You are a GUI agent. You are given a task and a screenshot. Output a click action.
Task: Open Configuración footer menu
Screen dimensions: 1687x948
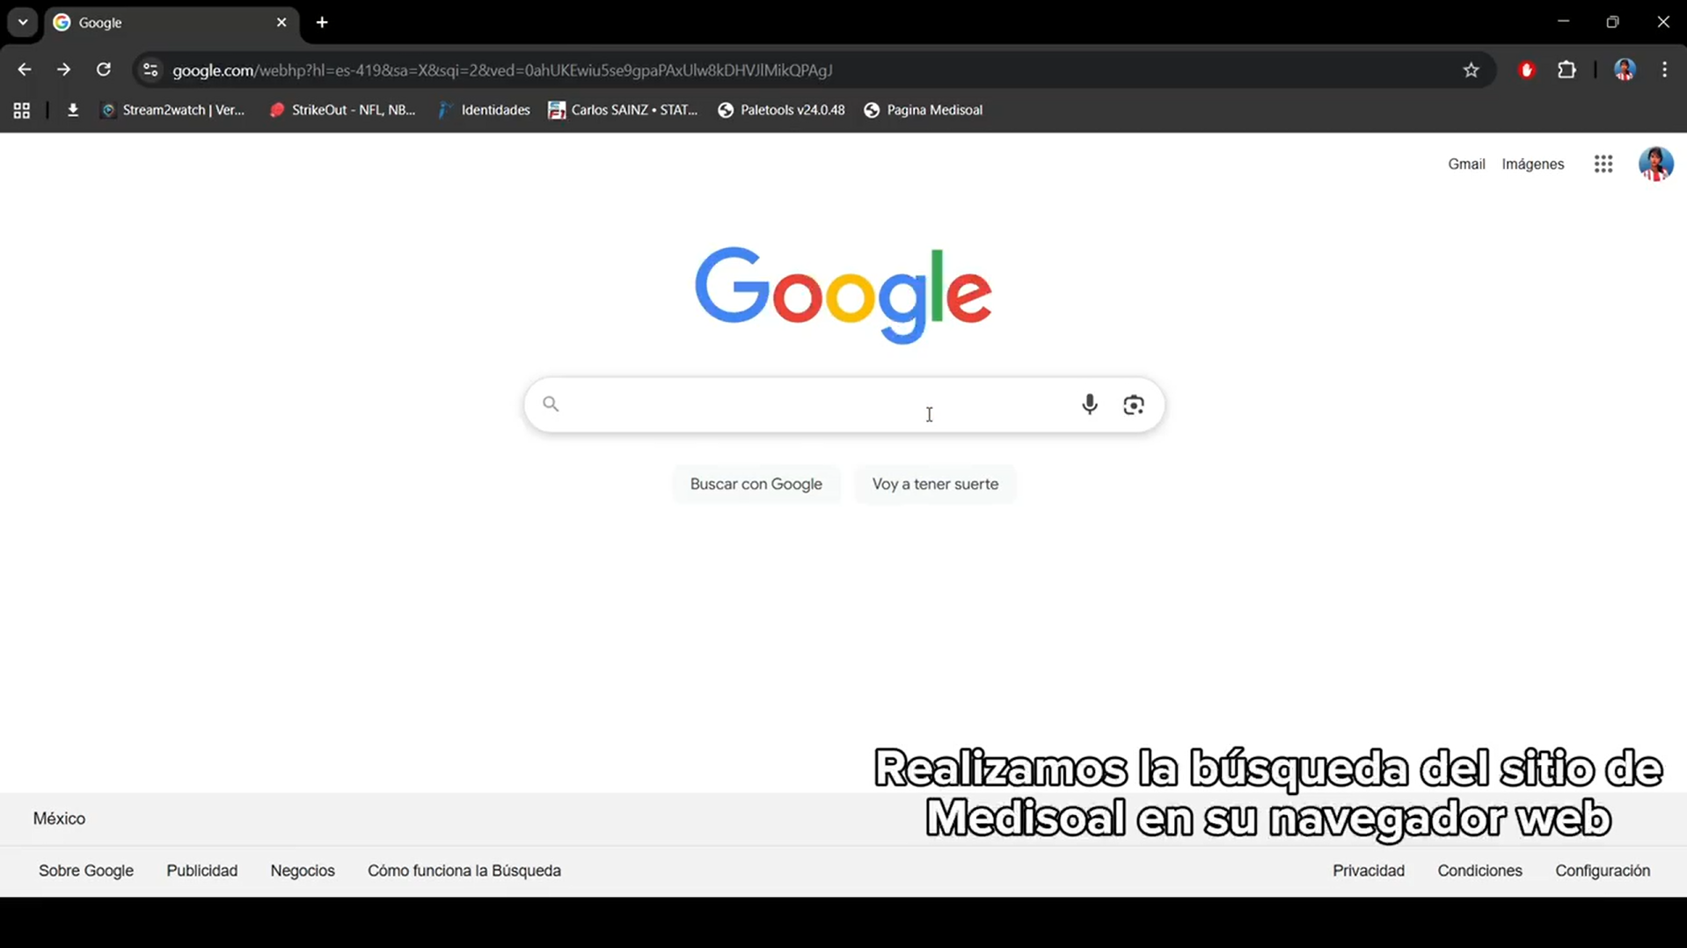point(1602,871)
